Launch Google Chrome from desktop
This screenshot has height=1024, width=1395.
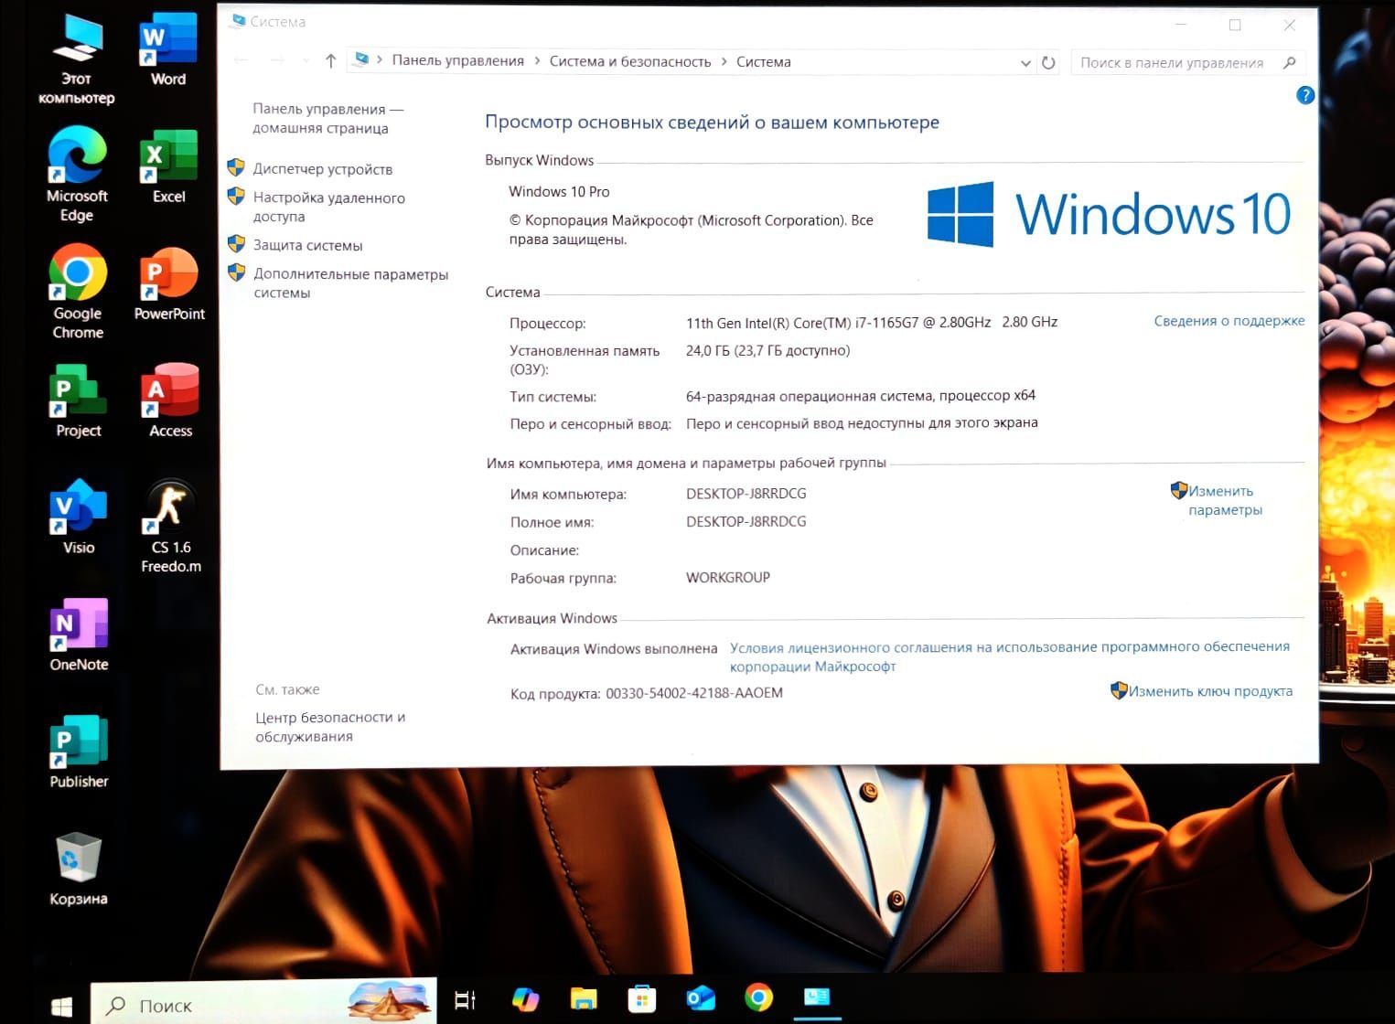(x=78, y=292)
